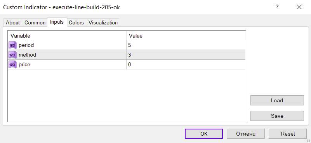Select the period variable row
The image size is (311, 143).
[x=127, y=45]
